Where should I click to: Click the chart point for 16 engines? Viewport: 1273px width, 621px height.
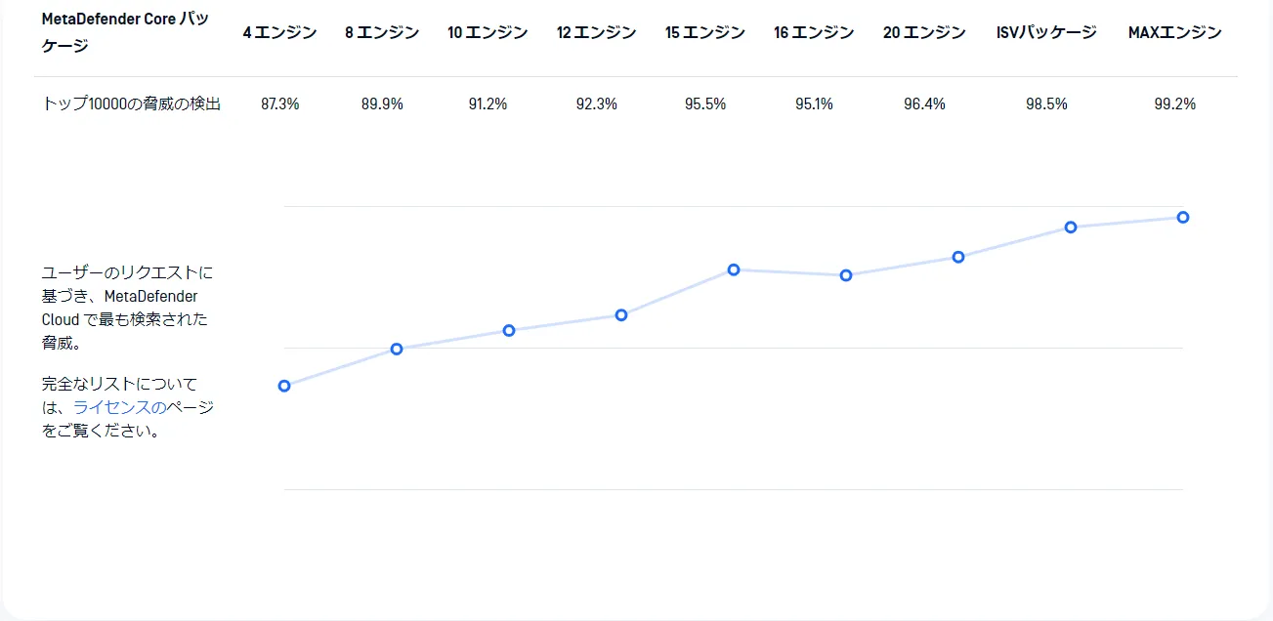(846, 275)
